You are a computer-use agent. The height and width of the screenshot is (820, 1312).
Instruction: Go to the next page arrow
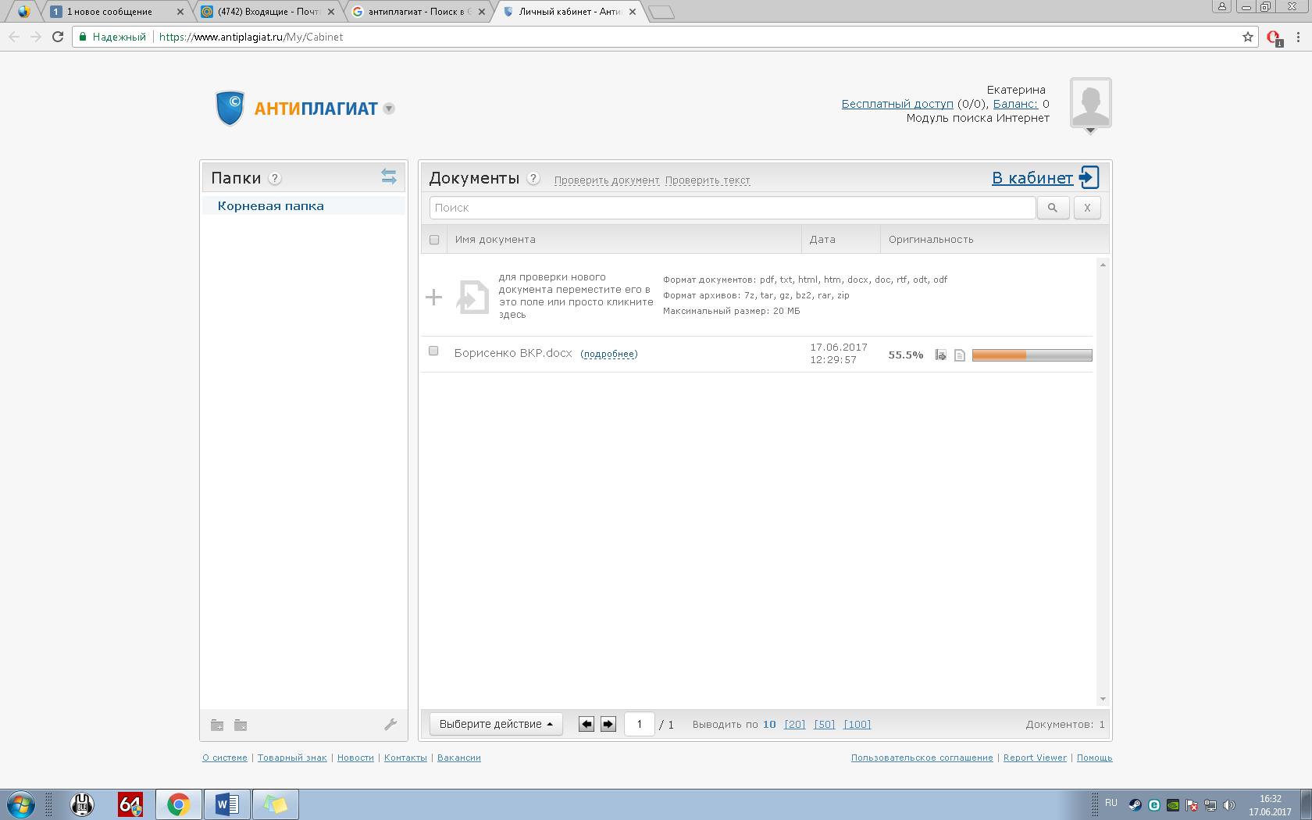pyautogui.click(x=608, y=725)
